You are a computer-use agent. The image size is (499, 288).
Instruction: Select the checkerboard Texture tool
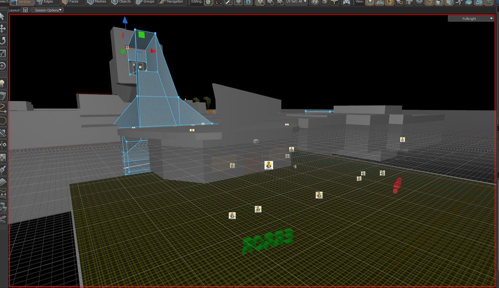click(x=3, y=158)
